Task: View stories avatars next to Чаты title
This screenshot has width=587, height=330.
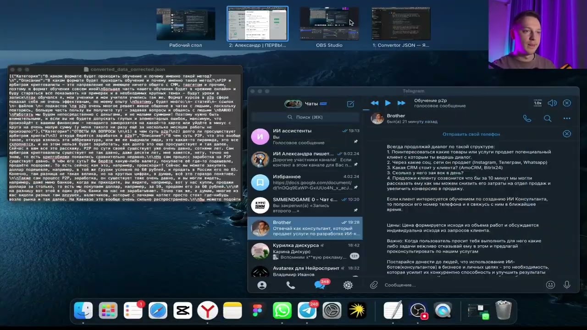Action: pyautogui.click(x=293, y=104)
